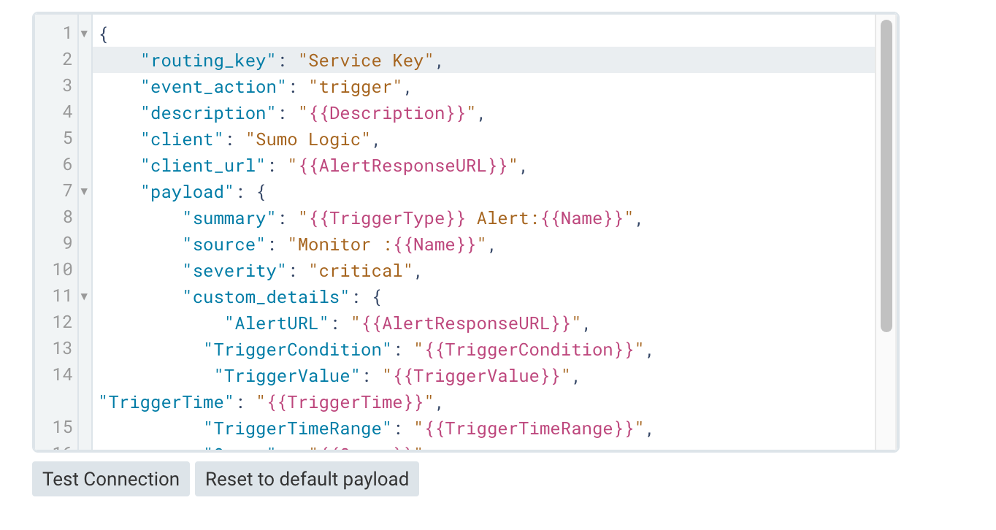Viewport: 996px width, 530px height.
Task: Collapse the custom_details fold triangle
Action: click(x=84, y=296)
